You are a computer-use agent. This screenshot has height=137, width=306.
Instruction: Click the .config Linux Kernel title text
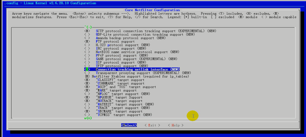coord(50,3)
